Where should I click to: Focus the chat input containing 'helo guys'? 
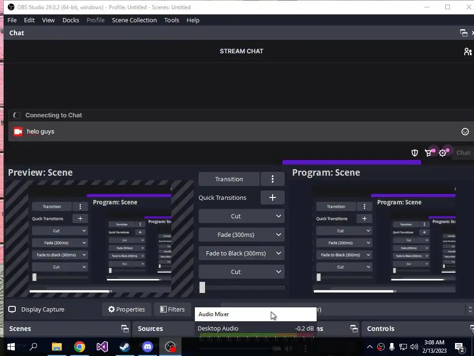pos(241,131)
